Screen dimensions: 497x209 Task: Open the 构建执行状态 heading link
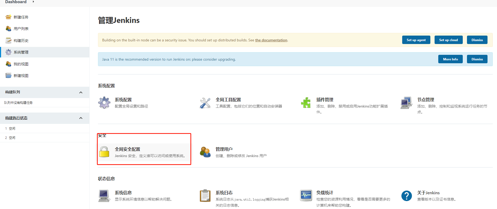click(x=16, y=118)
